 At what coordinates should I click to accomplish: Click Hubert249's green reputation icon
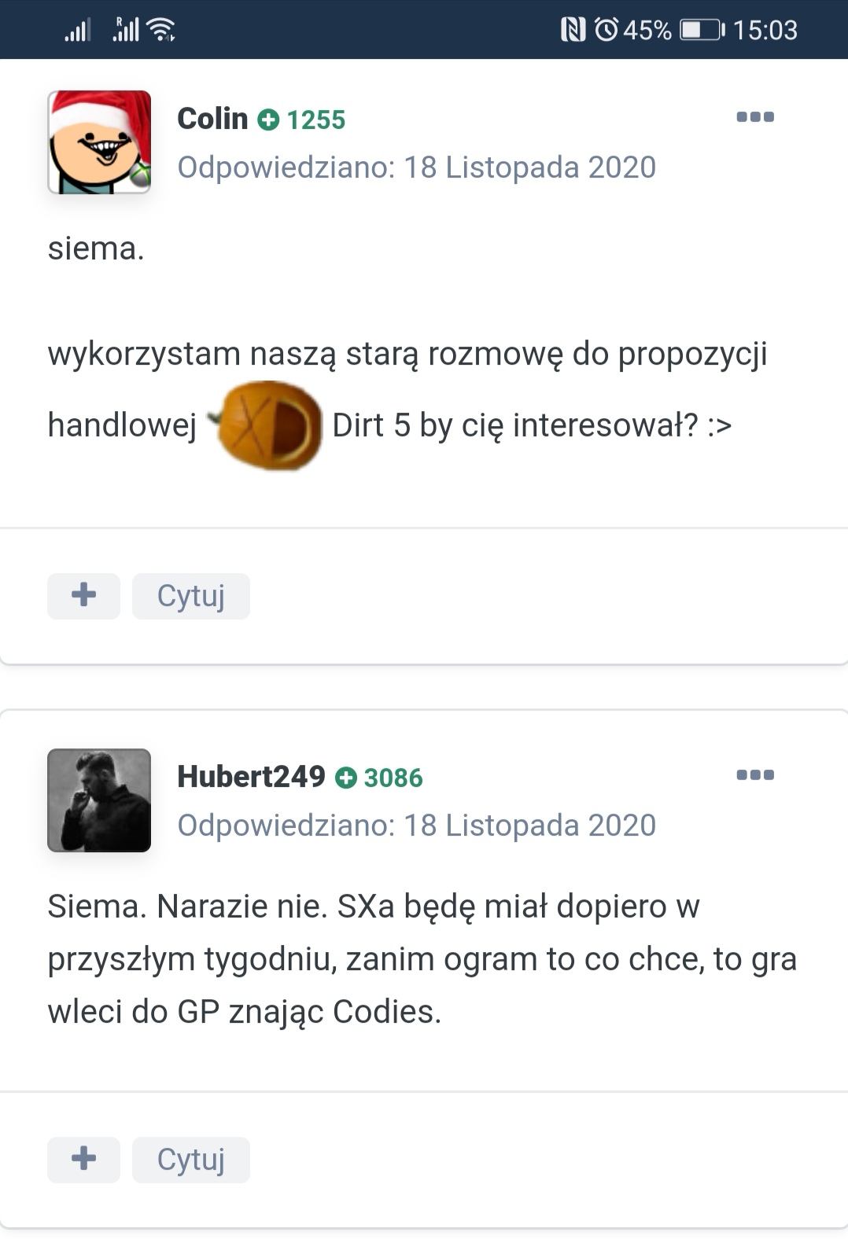(x=346, y=778)
